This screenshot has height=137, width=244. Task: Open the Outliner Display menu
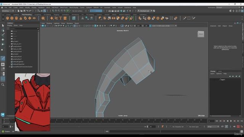pyautogui.click(x=10, y=25)
